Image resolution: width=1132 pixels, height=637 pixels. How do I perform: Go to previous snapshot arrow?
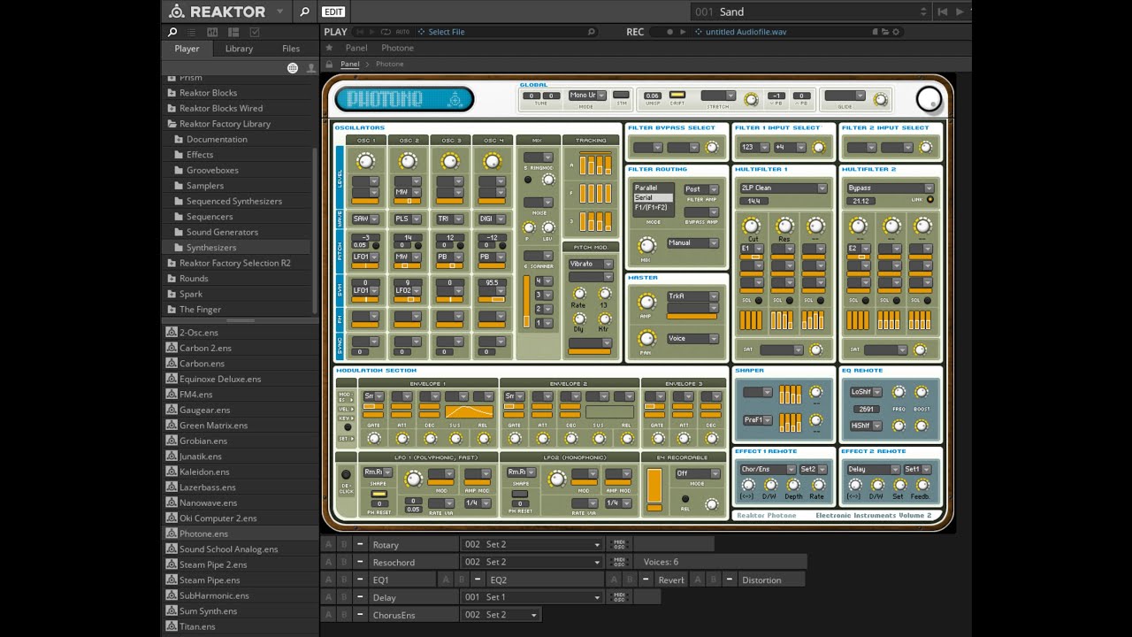click(943, 12)
